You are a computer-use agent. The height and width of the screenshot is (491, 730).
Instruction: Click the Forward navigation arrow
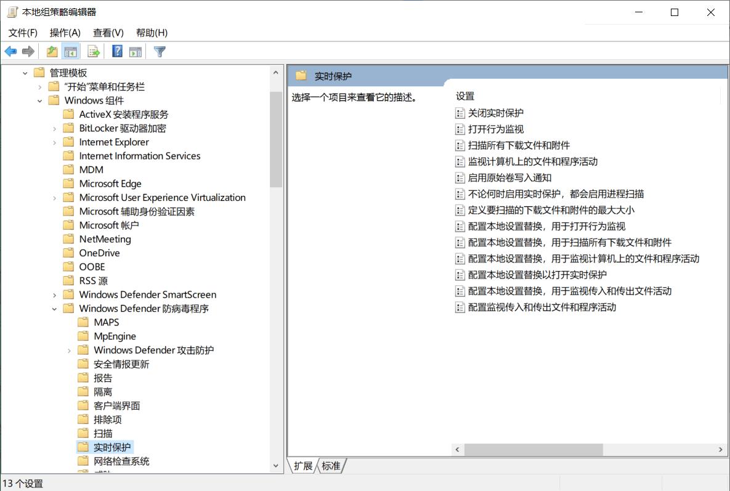pyautogui.click(x=28, y=51)
